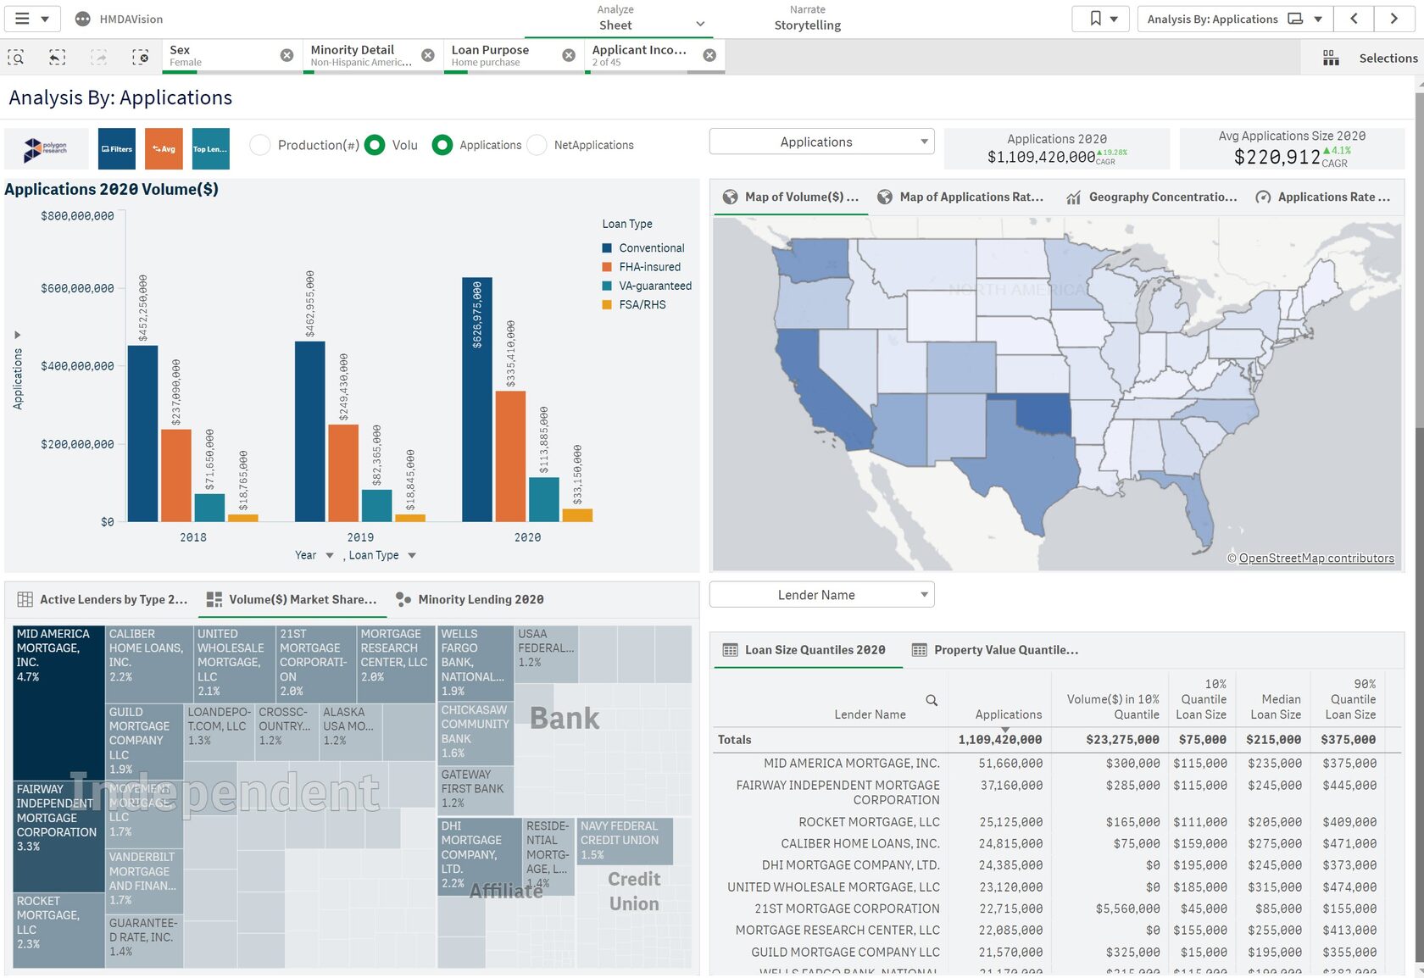Click the orange Avg button
Viewport: 1424px width, 978px height.
164,149
